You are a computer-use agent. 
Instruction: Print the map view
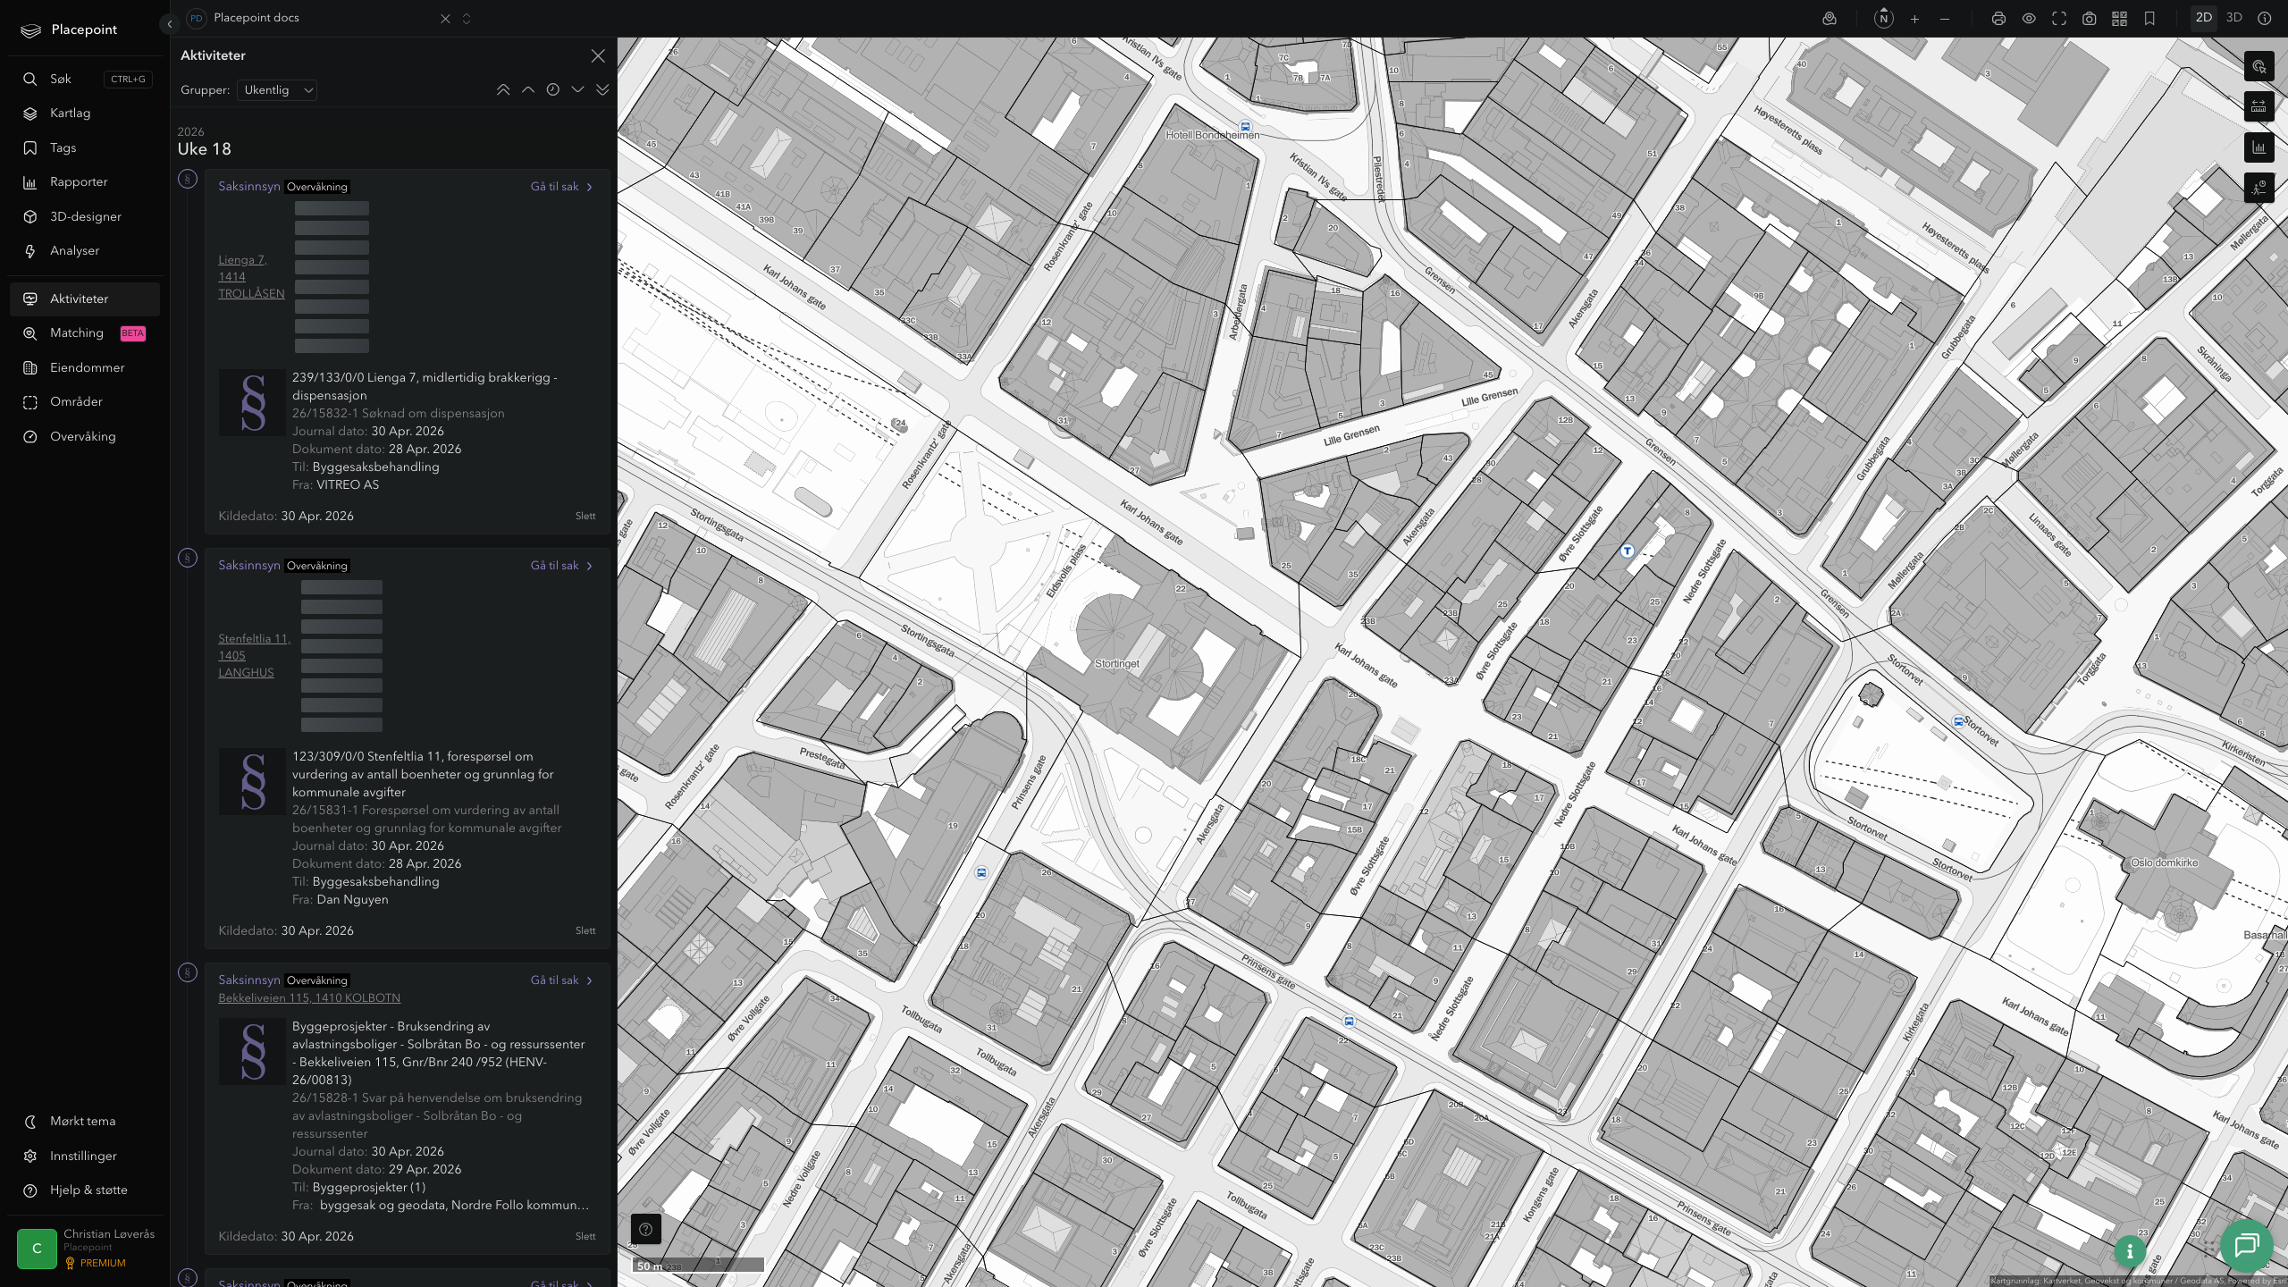click(1999, 19)
